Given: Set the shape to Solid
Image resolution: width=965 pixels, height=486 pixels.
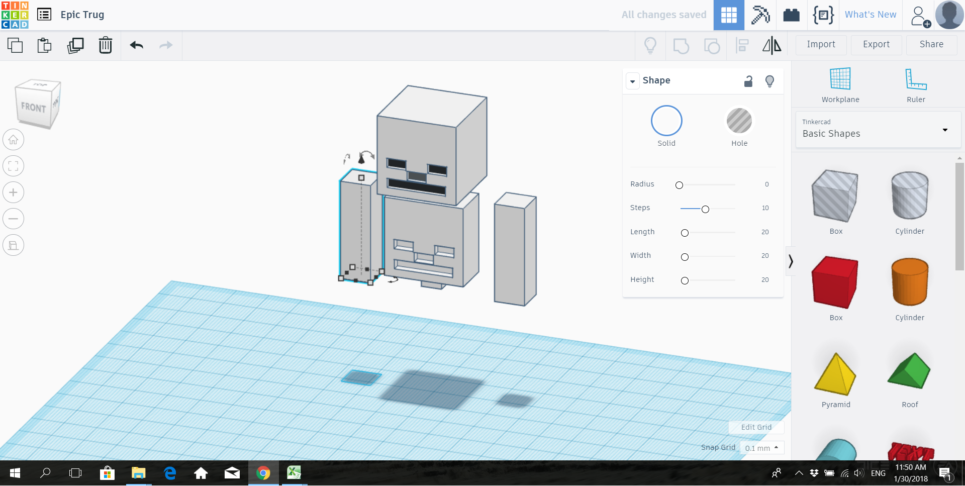Looking at the screenshot, I should pyautogui.click(x=666, y=121).
